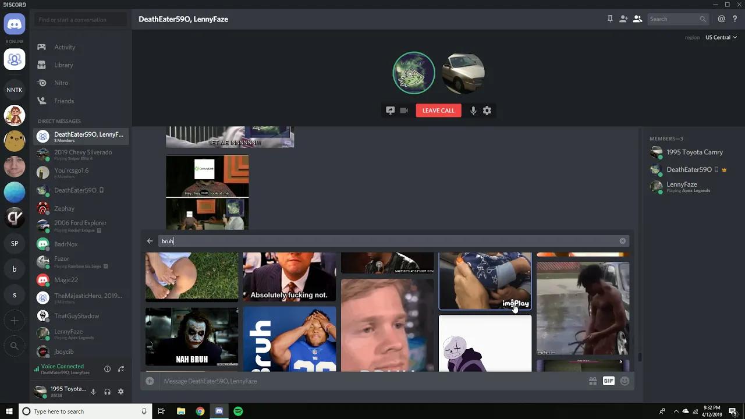745x419 pixels.
Task: Open the Library tab
Action: (x=81, y=65)
